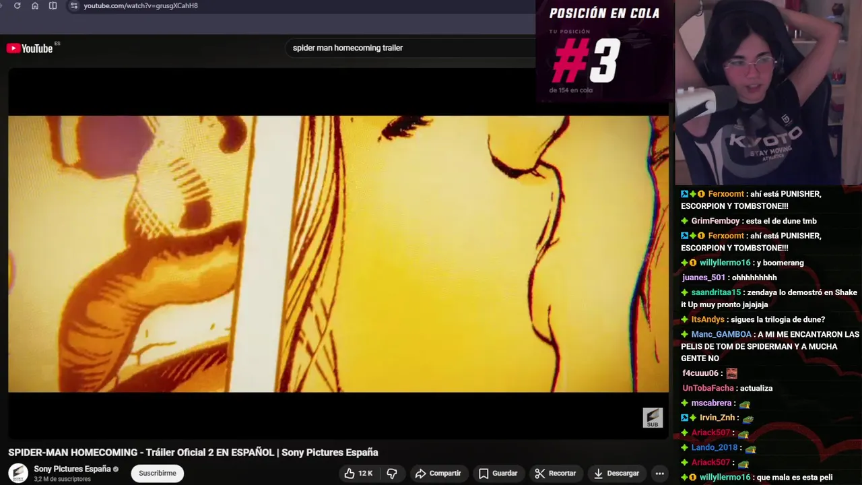The image size is (862, 485).
Task: Click the 'POSICIÓN EN COLA' queue overlay heading
Action: pyautogui.click(x=604, y=13)
